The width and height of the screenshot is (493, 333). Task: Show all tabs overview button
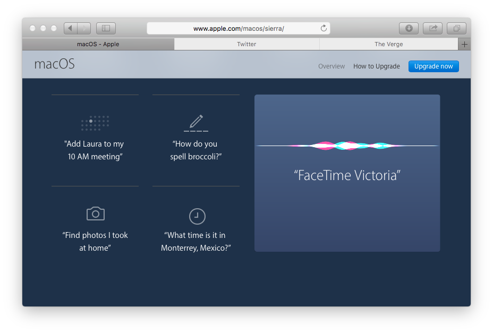pyautogui.click(x=457, y=28)
